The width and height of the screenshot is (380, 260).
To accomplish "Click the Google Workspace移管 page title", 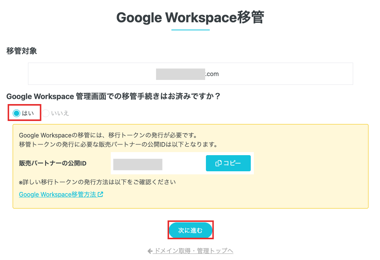I will click(x=190, y=18).
